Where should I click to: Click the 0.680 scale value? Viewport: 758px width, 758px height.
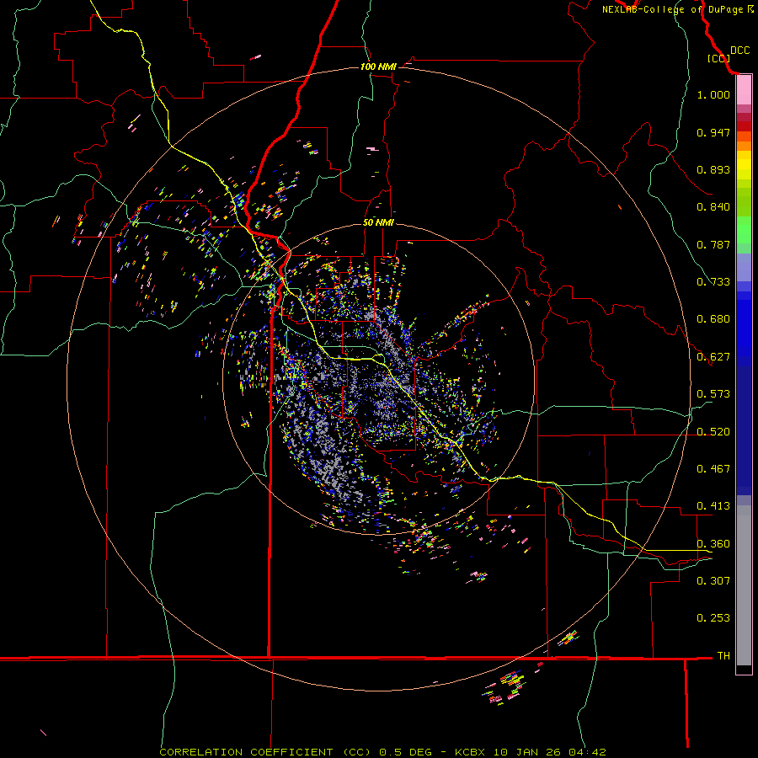tap(713, 319)
